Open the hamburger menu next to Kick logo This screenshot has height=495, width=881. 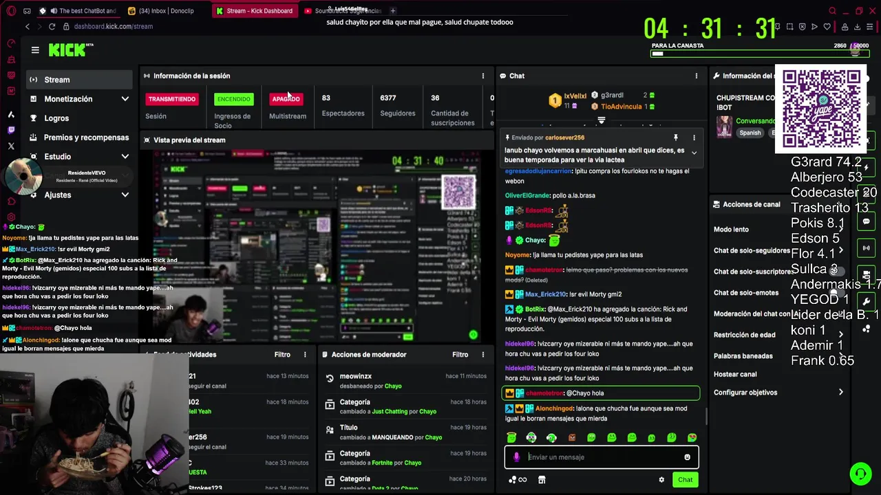point(35,49)
